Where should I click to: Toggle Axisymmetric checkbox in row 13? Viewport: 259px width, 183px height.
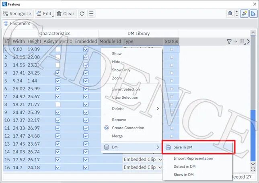[58, 144]
